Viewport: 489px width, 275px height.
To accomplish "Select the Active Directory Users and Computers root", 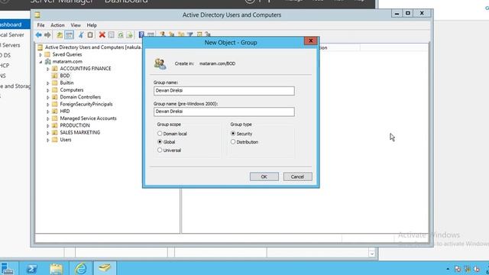I will pyautogui.click(x=93, y=47).
